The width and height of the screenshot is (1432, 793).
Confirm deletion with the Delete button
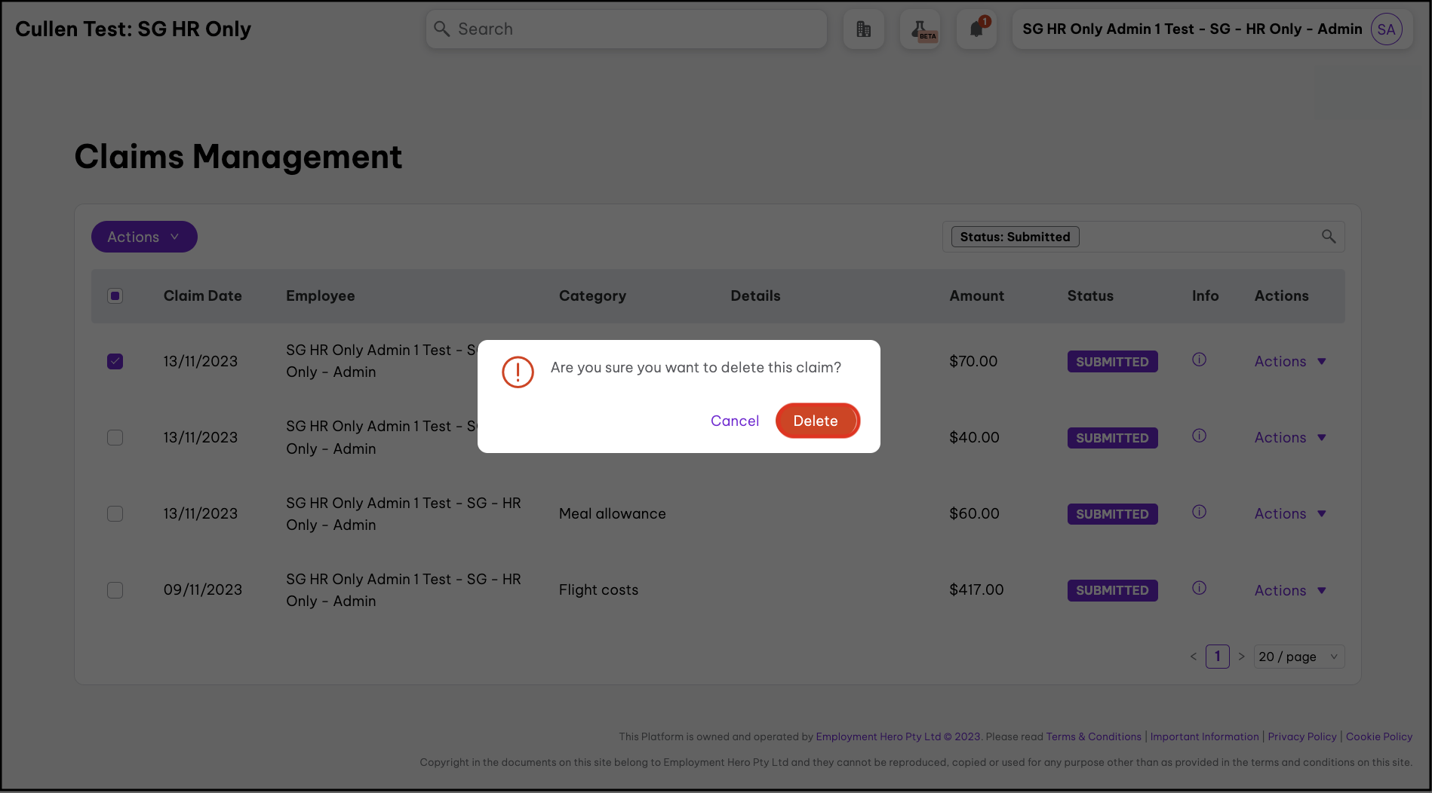point(816,421)
